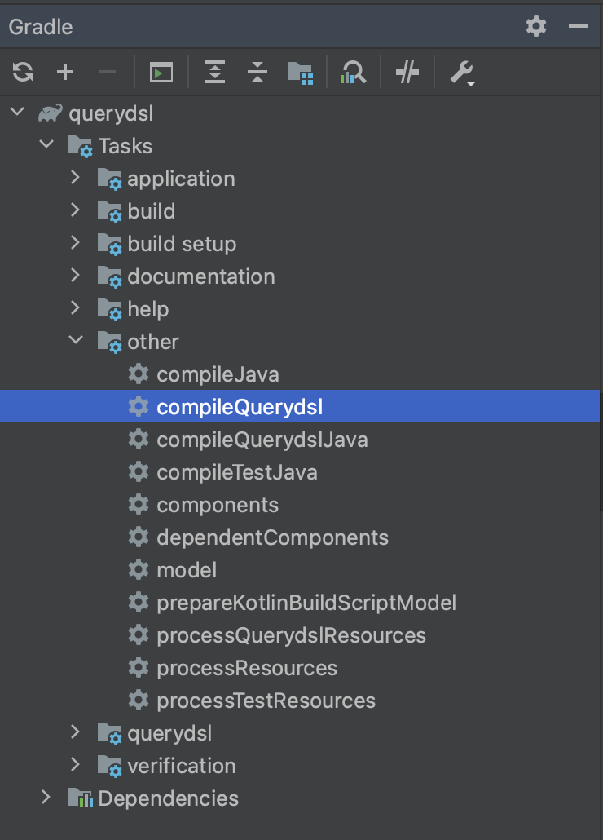This screenshot has height=840, width=603.
Task: Collapse the querydsl root project
Action: coord(18,112)
